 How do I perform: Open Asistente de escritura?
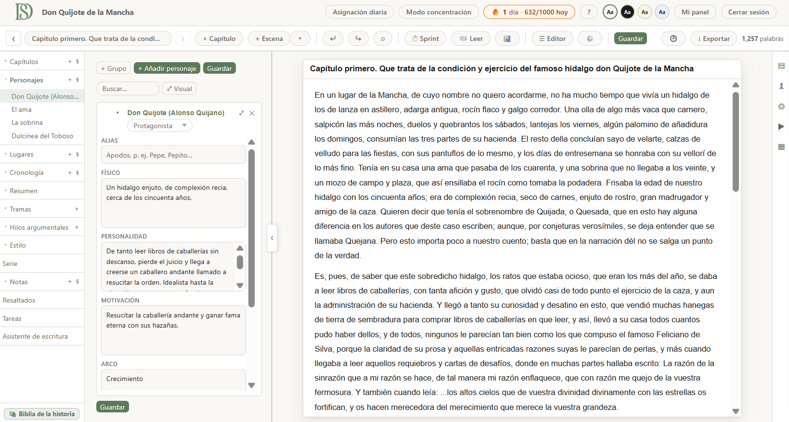[x=42, y=336]
